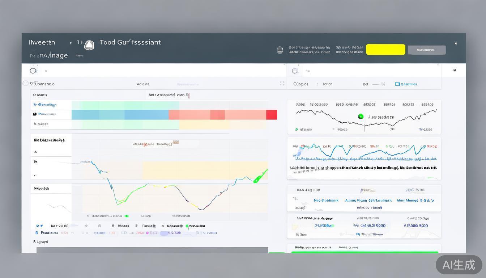Click the gray button in the header
Screen dimensions: 486x278
(426, 50)
